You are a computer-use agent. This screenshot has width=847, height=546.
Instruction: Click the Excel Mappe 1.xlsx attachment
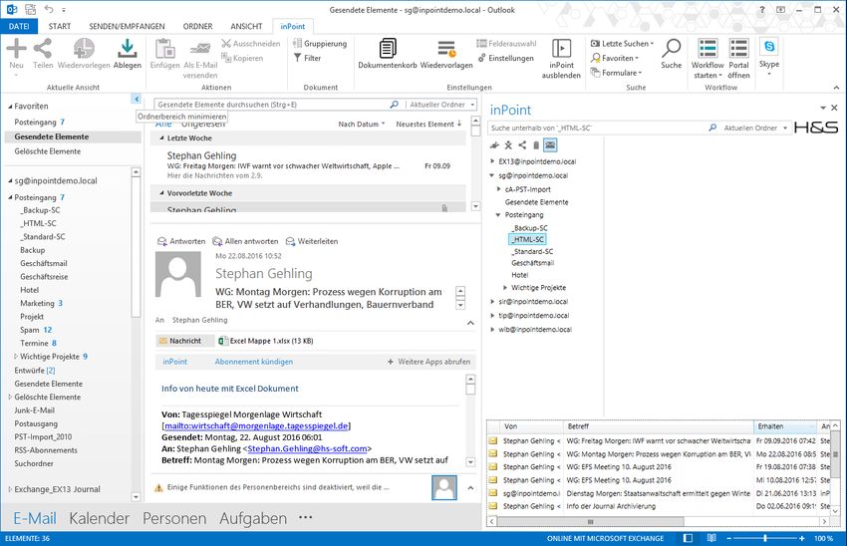click(265, 341)
